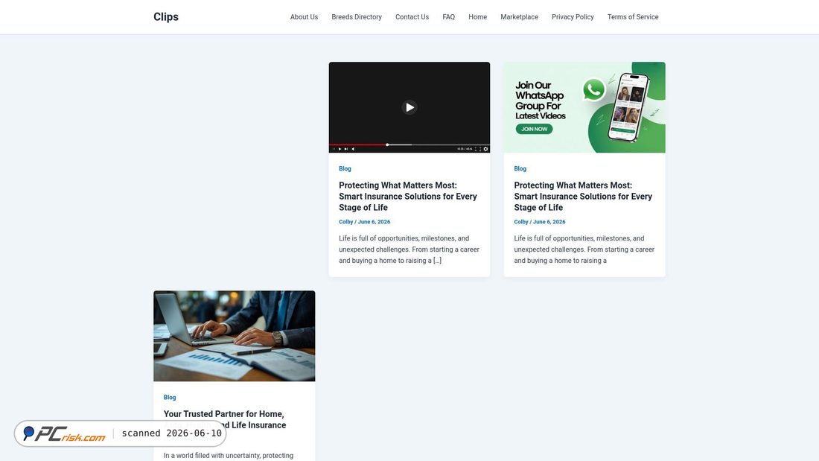This screenshot has height=461, width=819.
Task: Go to the Home page
Action: (x=477, y=16)
